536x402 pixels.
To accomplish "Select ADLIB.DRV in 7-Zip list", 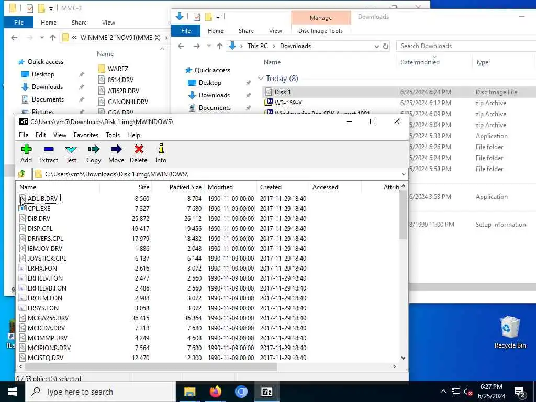I will pos(43,198).
